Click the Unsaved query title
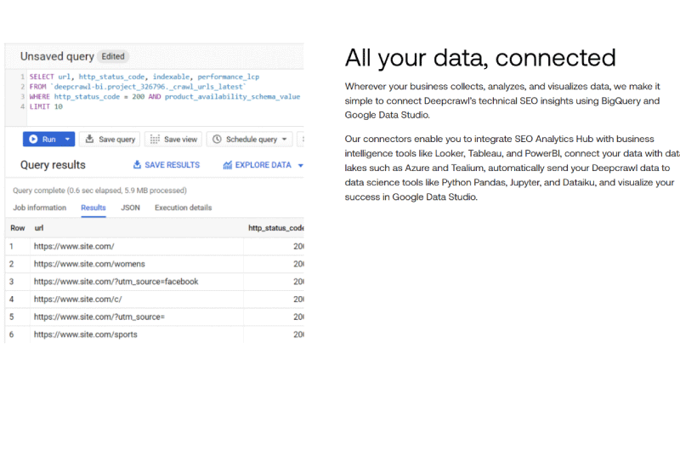 (57, 56)
